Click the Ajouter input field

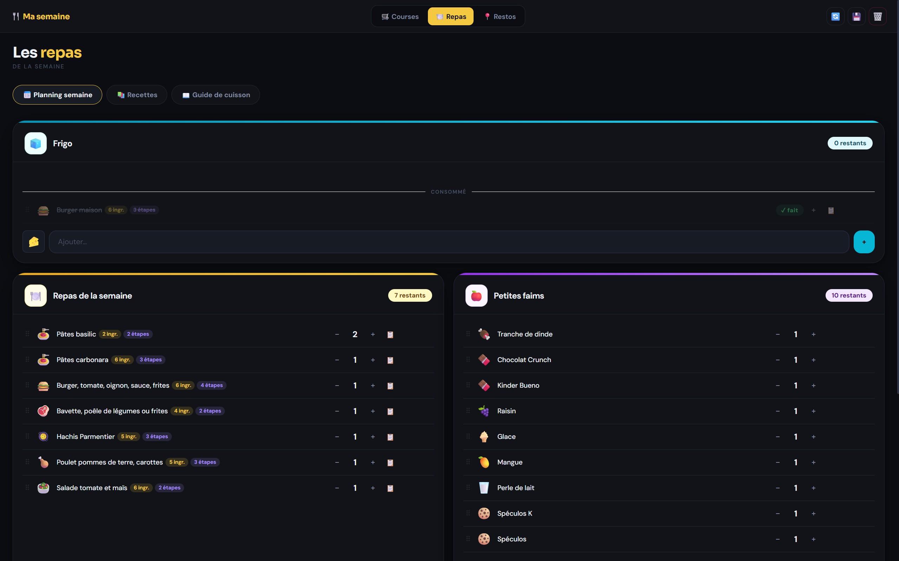(449, 242)
